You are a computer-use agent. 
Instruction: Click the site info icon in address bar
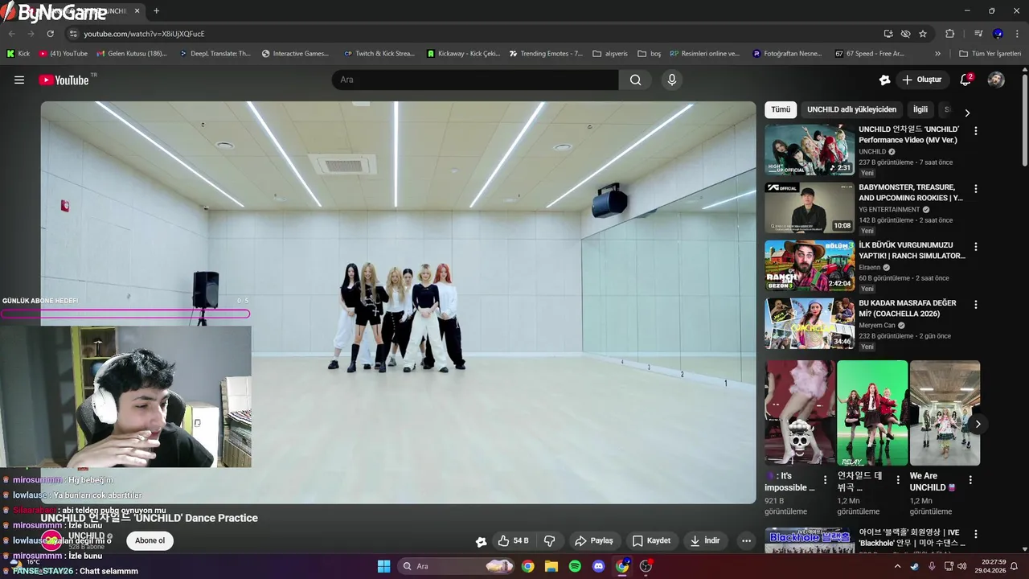point(73,34)
